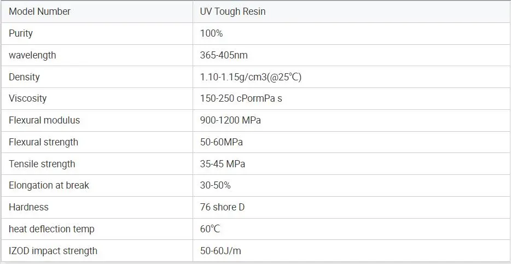This screenshot has height=264, width=511.
Task: Select the "365-405nm" wavelength value
Action: pos(224,55)
